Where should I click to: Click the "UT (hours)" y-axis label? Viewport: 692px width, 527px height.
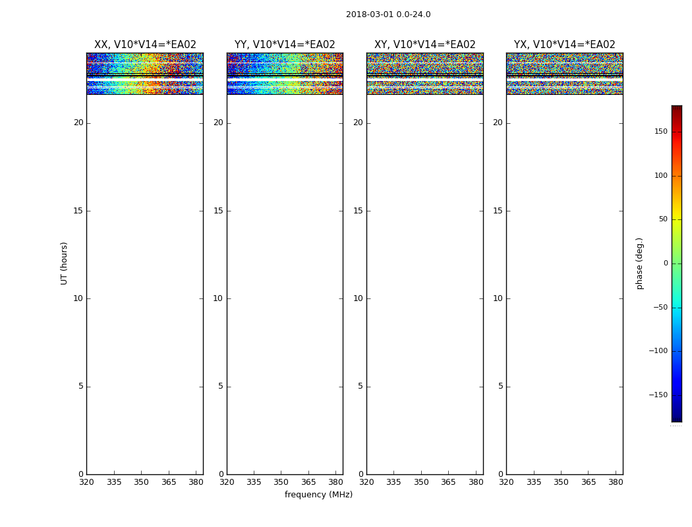pyautogui.click(x=64, y=263)
